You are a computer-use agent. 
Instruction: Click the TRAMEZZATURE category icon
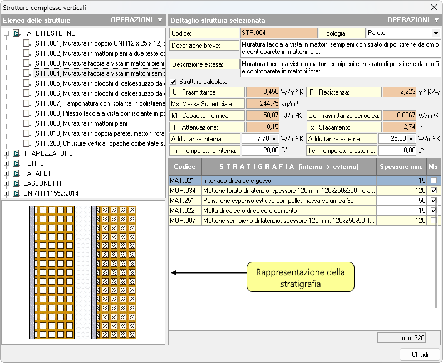[16, 153]
